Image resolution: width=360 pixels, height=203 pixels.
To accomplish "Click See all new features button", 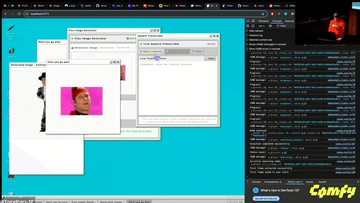I will [266, 198].
